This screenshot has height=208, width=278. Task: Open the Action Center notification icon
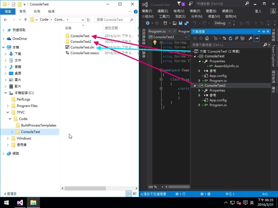pyautogui.click(x=245, y=203)
